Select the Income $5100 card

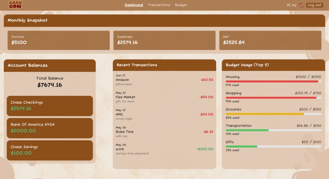[x=58, y=40]
